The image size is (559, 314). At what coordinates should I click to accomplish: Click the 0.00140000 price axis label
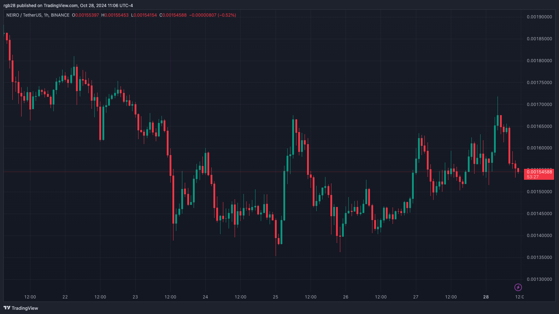tap(539, 236)
